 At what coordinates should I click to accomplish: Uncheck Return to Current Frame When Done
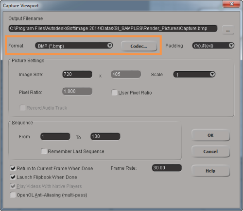[13, 168]
